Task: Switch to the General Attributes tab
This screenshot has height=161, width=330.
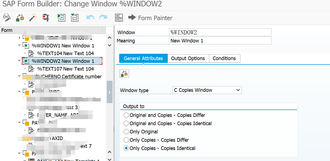Action: click(143, 58)
